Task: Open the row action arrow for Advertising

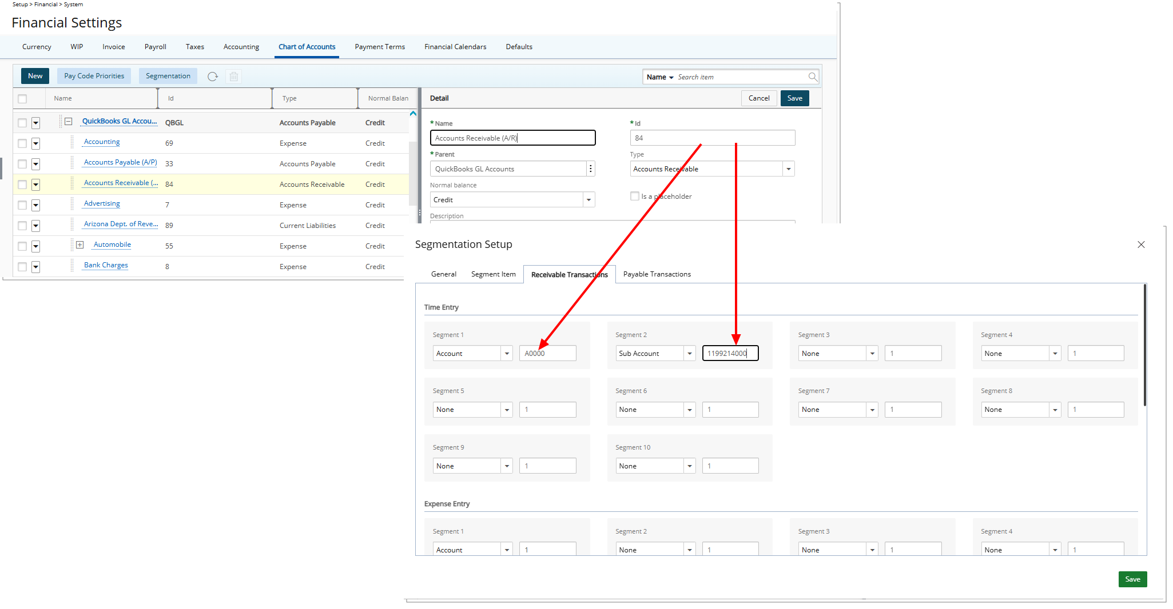Action: coord(36,205)
